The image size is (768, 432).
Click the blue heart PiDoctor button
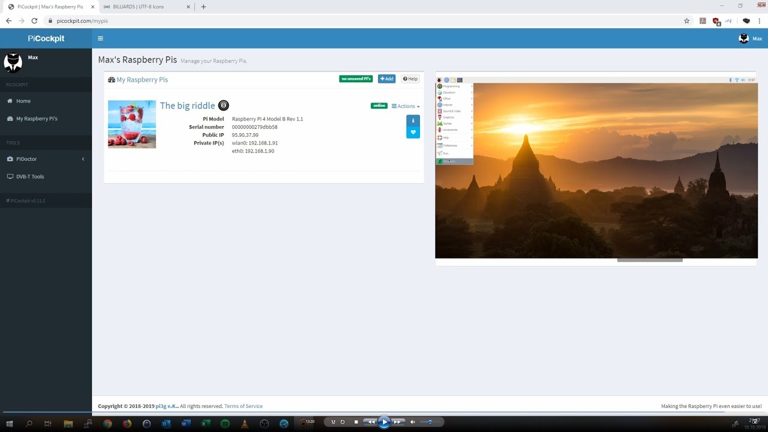pos(413,133)
